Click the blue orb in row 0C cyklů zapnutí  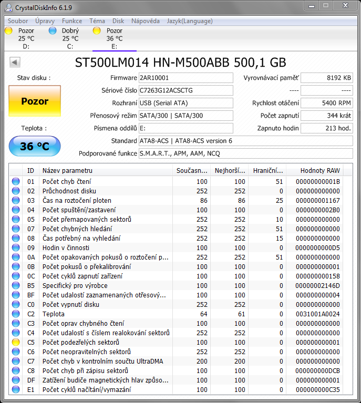click(16, 276)
